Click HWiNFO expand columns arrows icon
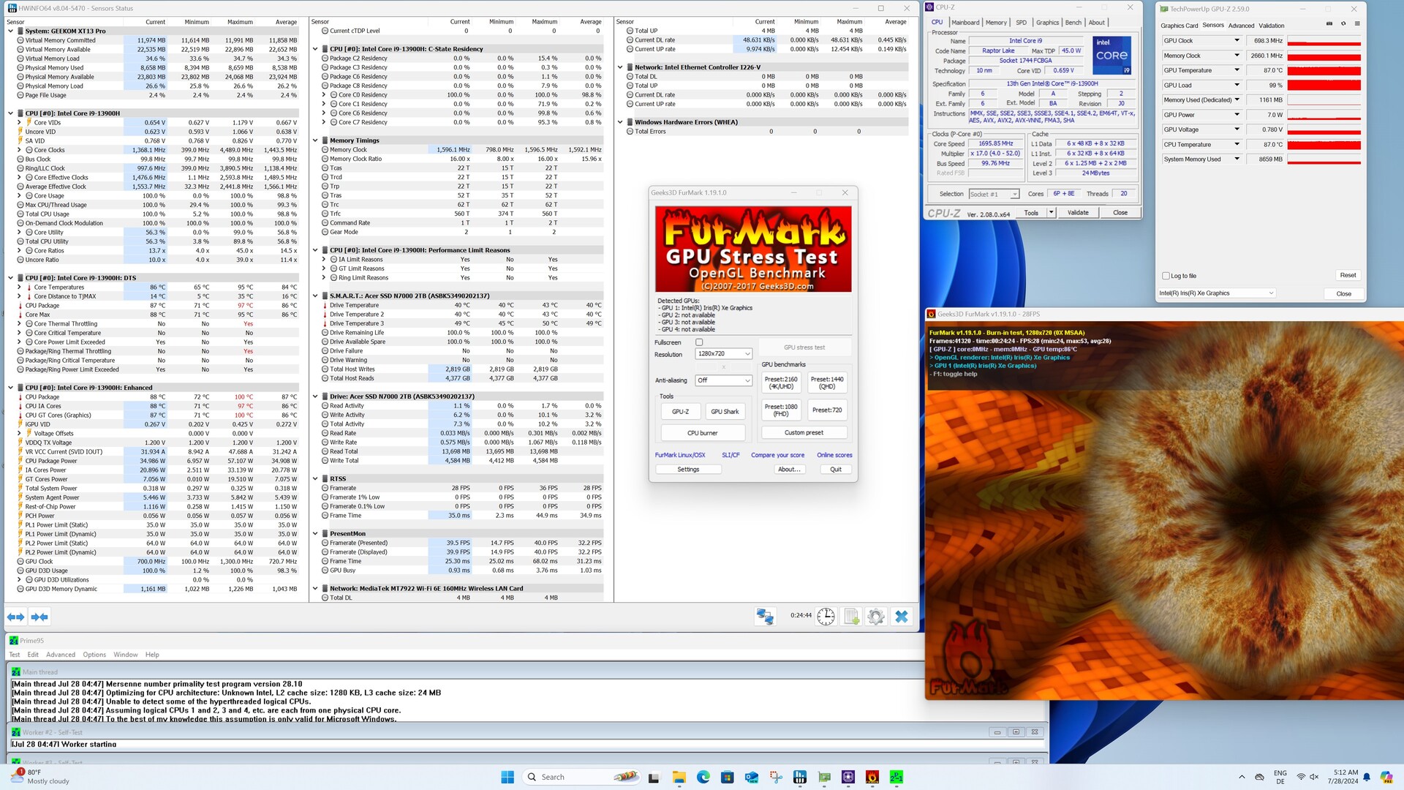 (x=15, y=617)
